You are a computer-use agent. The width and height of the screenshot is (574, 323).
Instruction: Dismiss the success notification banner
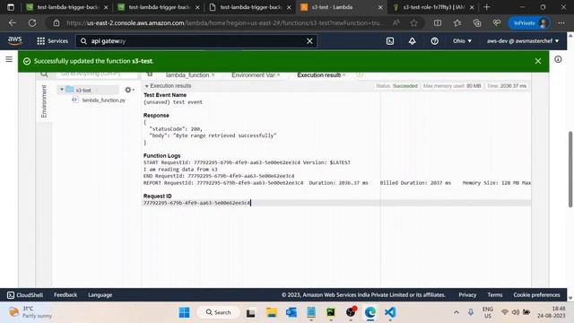pos(538,61)
